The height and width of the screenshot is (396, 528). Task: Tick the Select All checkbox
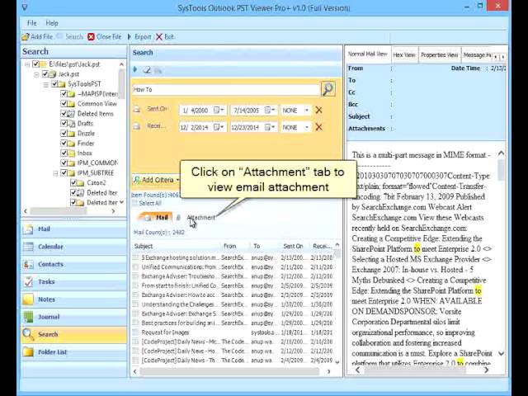pos(135,203)
